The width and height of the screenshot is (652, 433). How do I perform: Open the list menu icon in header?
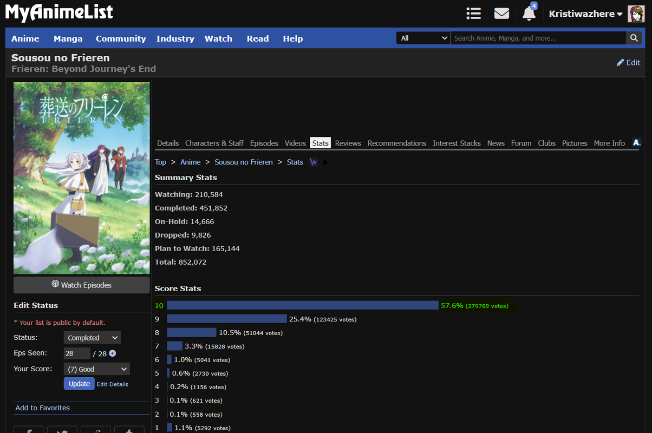[x=474, y=14]
